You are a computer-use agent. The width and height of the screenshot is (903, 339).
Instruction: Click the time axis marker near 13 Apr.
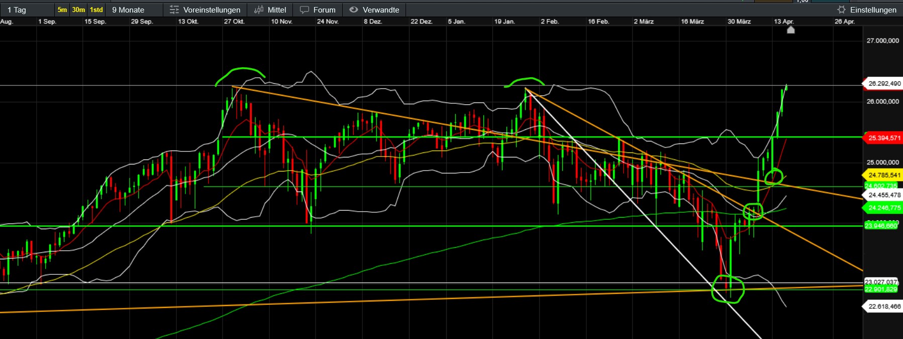tap(790, 30)
